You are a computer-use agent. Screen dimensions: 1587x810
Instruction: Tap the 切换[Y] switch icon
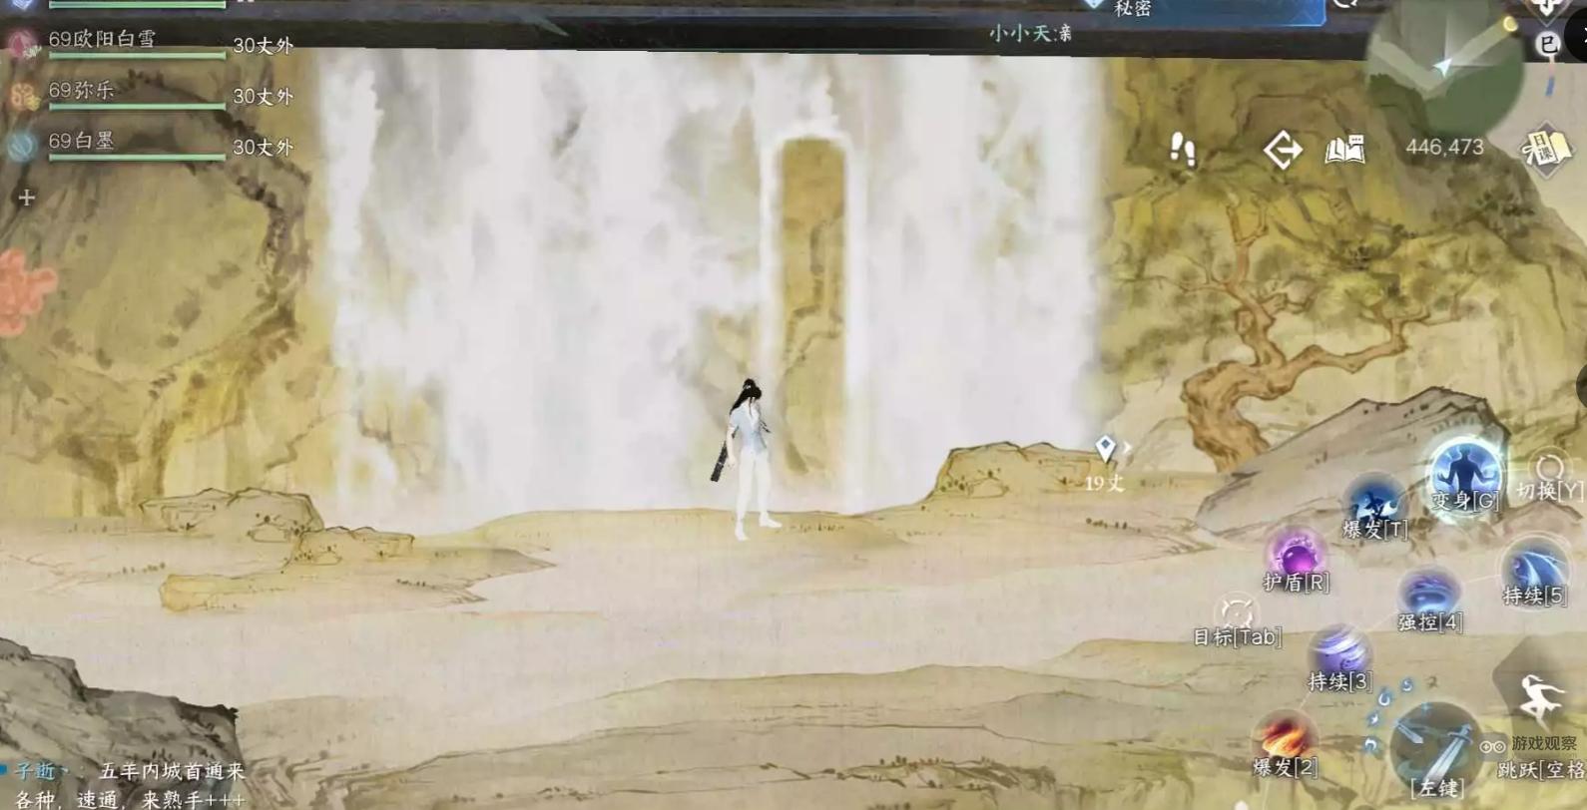point(1549,468)
